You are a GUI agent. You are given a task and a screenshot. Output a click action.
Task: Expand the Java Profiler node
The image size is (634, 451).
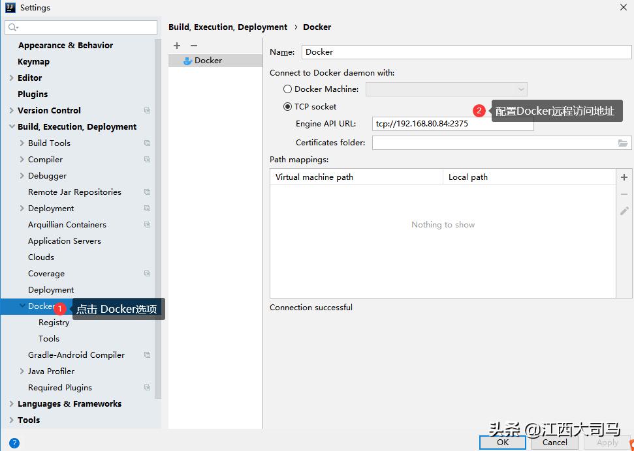(22, 371)
